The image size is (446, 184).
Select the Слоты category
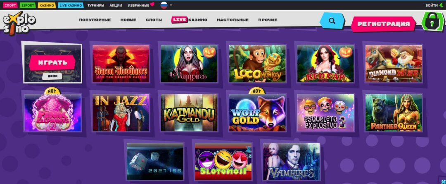point(154,20)
